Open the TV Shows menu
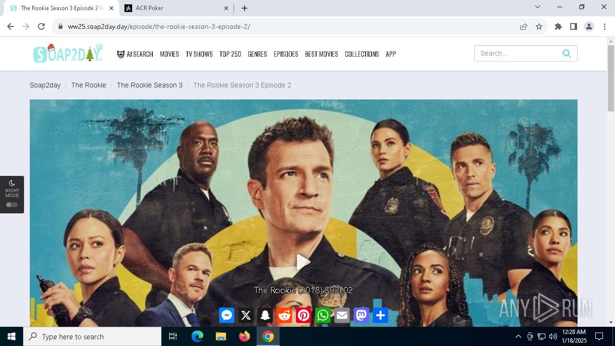The height and width of the screenshot is (346, 615). 199,54
